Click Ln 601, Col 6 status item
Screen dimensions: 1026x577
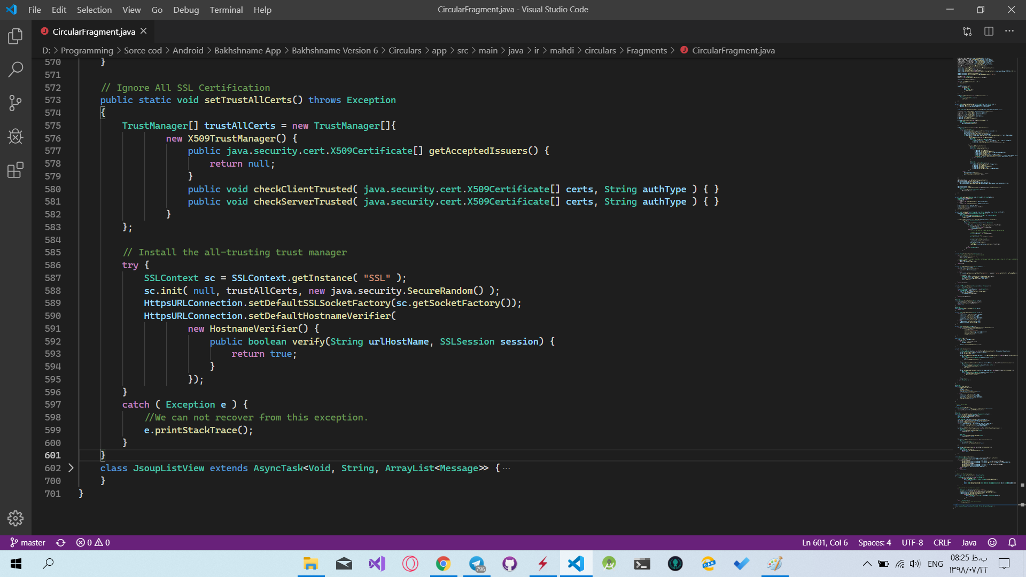[x=825, y=542]
